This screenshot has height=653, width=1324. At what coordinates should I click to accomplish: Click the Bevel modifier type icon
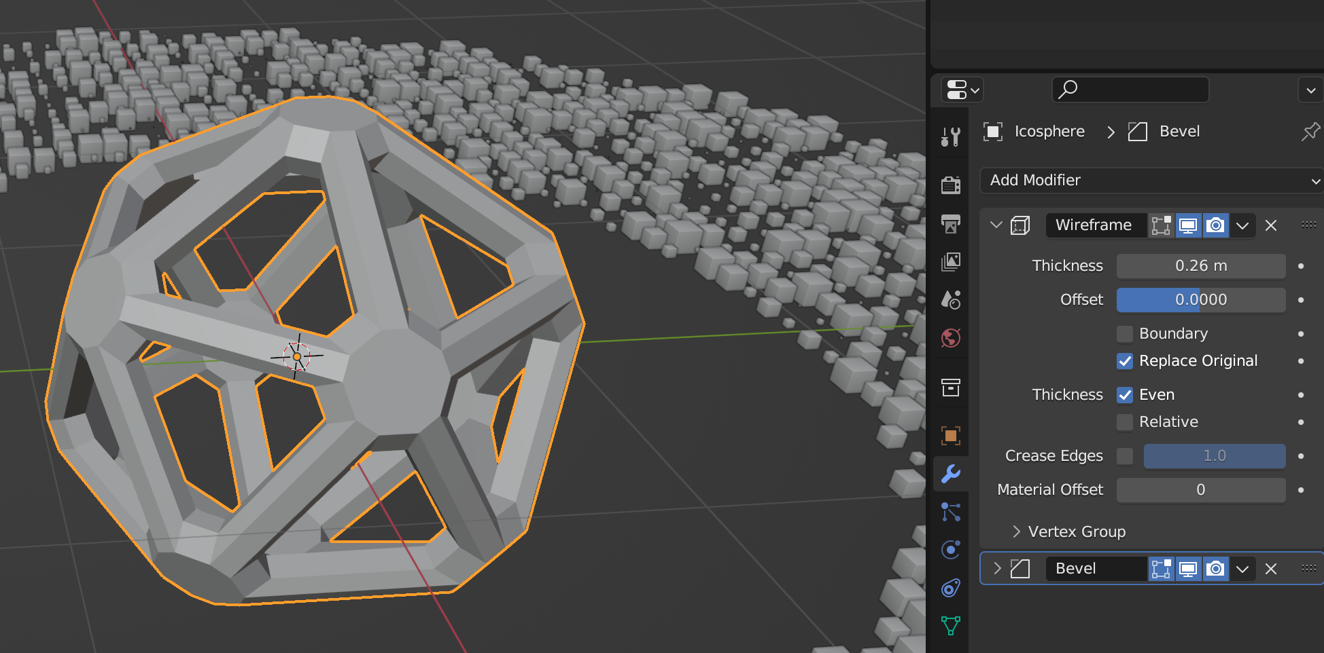point(1020,569)
